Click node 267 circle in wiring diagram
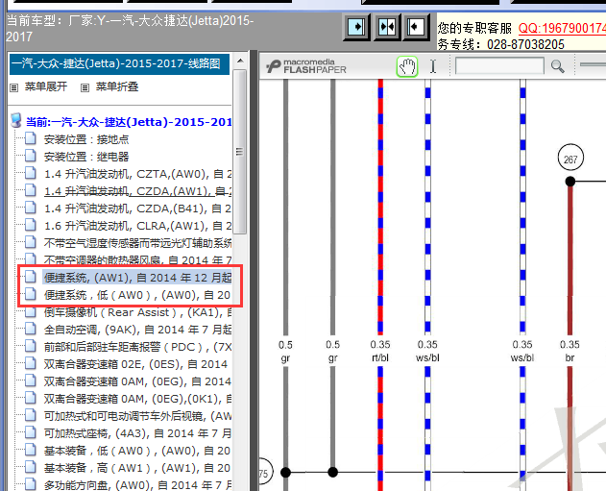 click(570, 158)
